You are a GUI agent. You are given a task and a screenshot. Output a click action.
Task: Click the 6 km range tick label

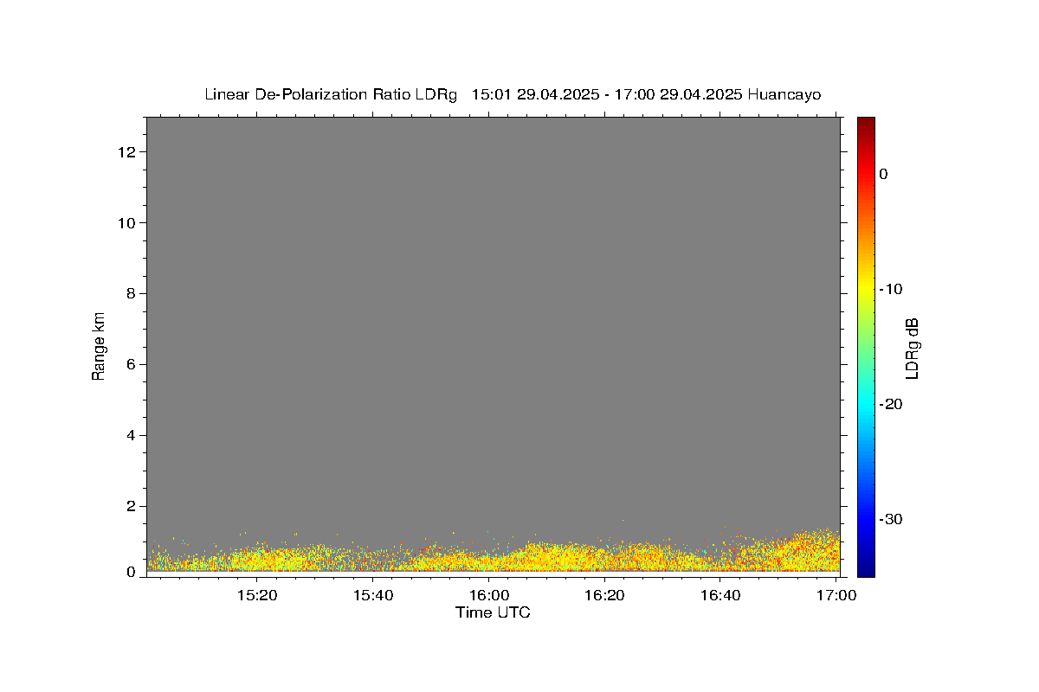pyautogui.click(x=132, y=364)
